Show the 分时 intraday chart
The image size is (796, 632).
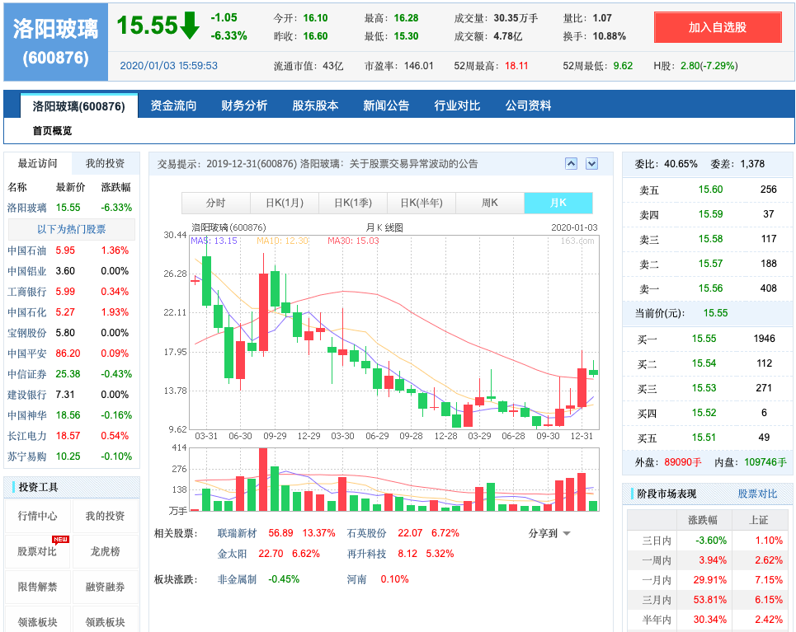coord(216,203)
